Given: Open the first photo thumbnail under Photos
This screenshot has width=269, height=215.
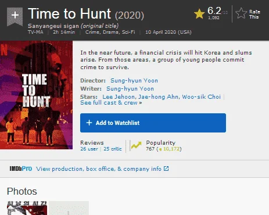Looking at the screenshot, I should click(x=27, y=208).
